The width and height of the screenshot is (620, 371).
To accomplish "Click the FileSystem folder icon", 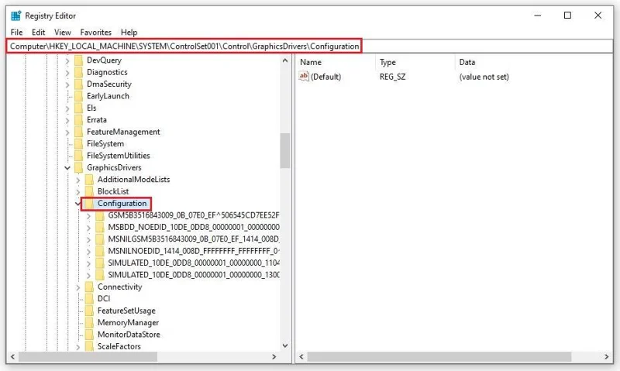I will click(79, 144).
